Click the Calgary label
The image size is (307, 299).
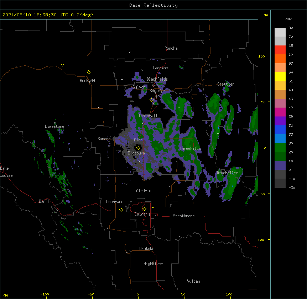[142, 214]
